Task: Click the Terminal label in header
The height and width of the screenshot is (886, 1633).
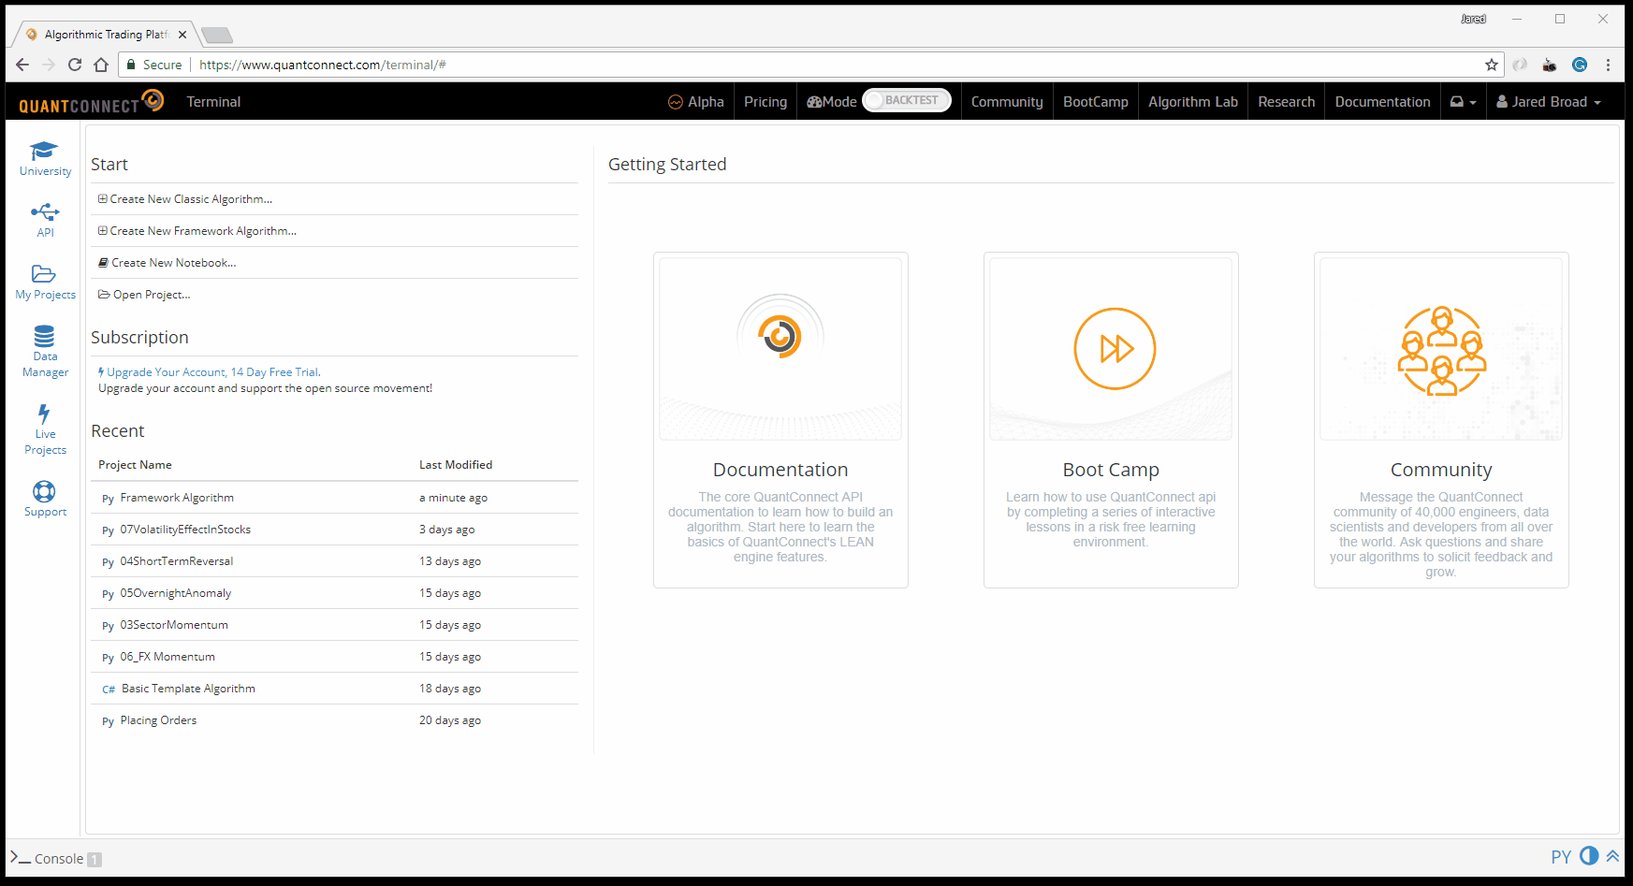Action: coord(213,102)
